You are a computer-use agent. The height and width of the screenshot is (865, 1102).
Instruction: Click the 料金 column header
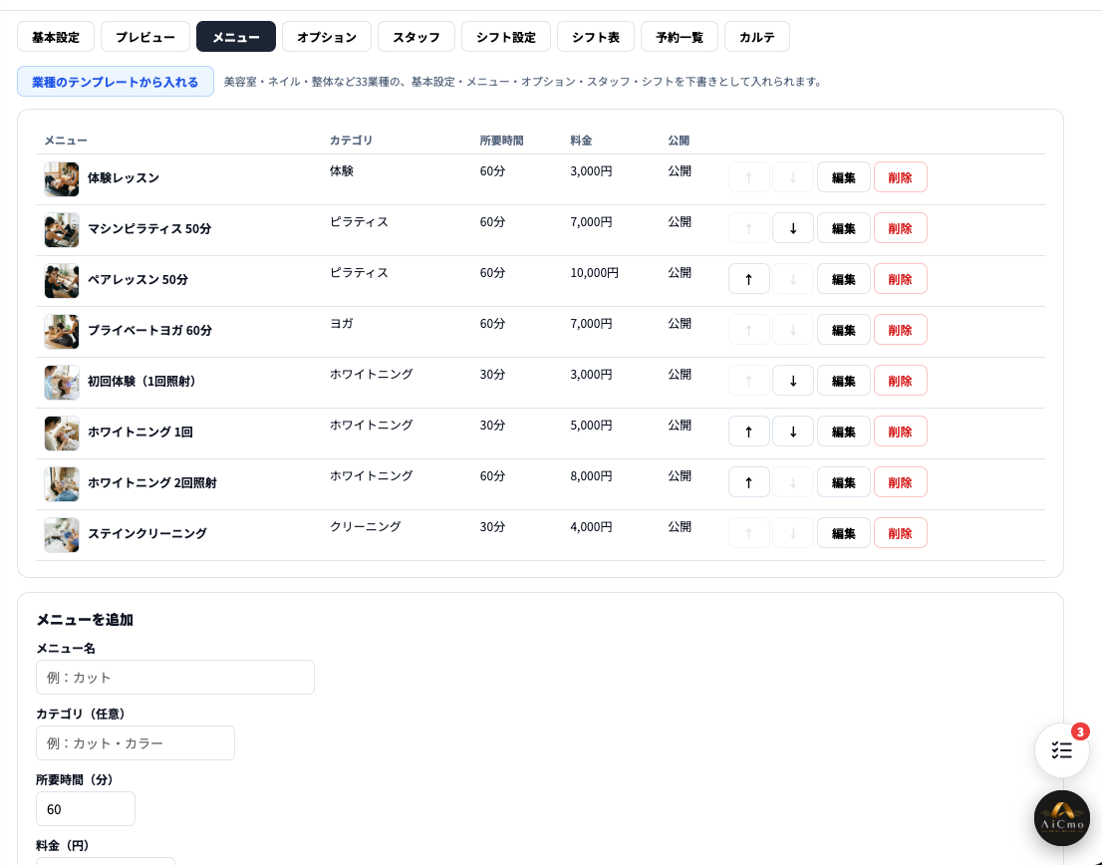tap(581, 141)
